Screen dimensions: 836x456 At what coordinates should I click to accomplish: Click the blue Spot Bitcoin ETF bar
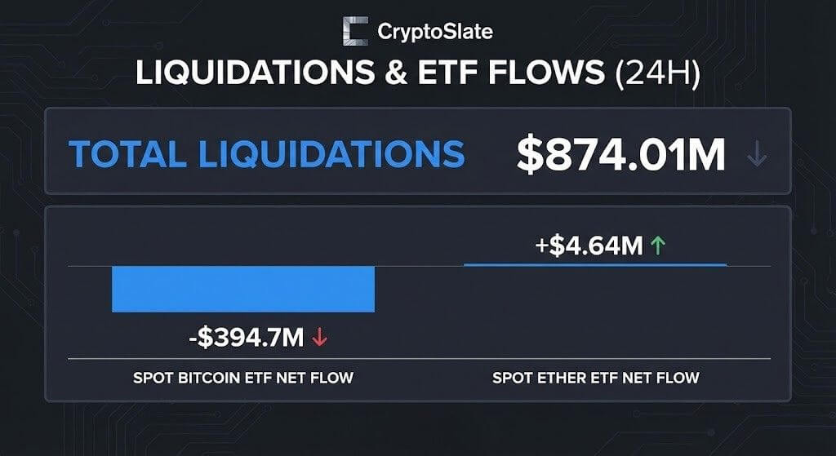pos(243,289)
